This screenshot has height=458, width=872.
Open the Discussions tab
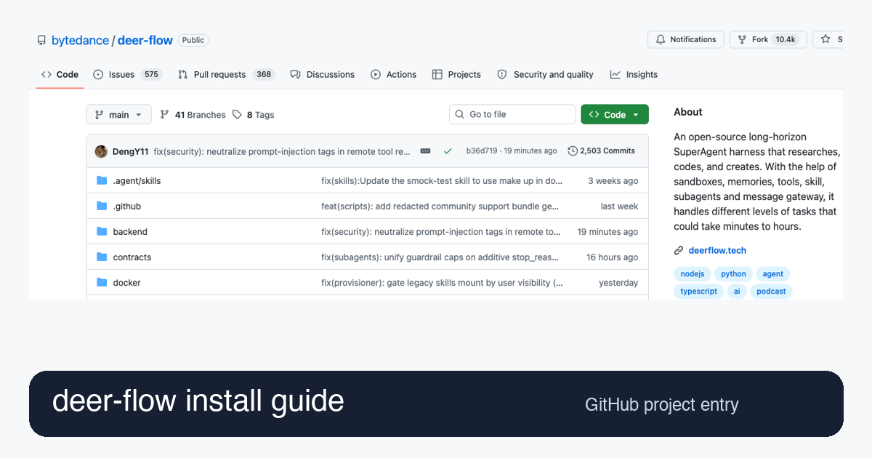click(322, 75)
